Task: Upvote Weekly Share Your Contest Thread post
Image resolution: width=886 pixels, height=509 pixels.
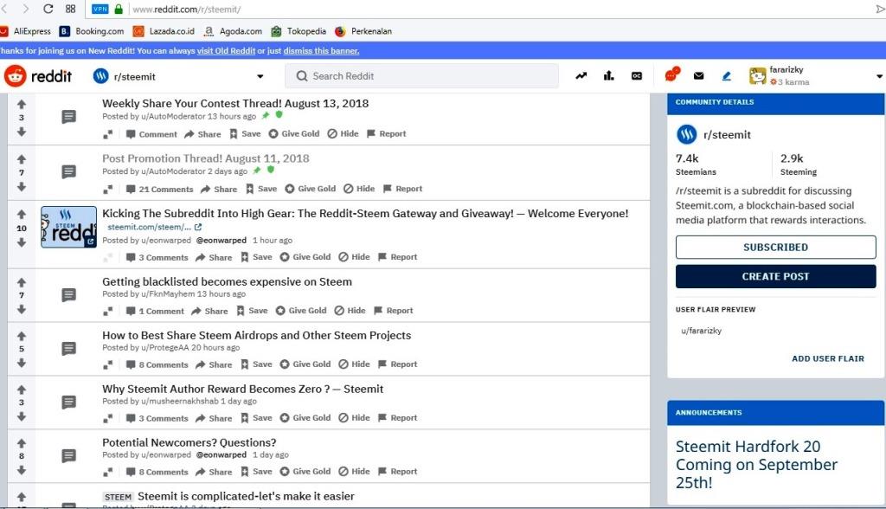Action: [x=22, y=104]
